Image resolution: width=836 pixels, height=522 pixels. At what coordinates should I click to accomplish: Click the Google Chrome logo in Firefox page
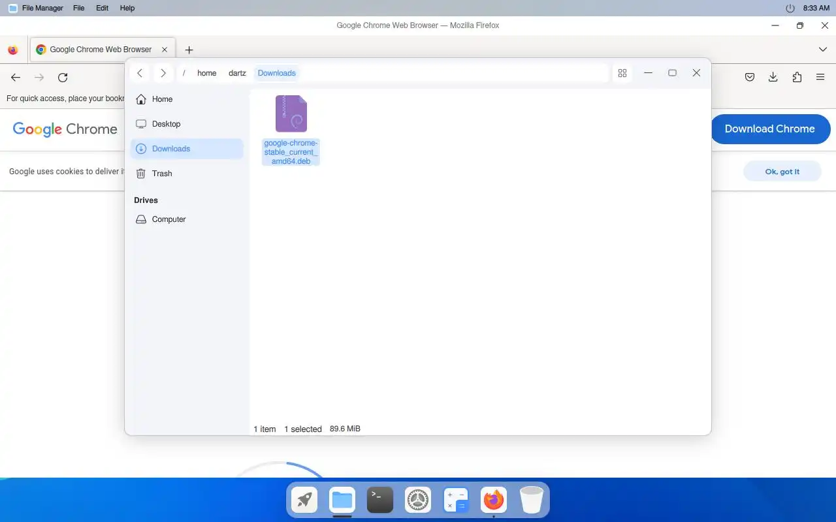65,129
